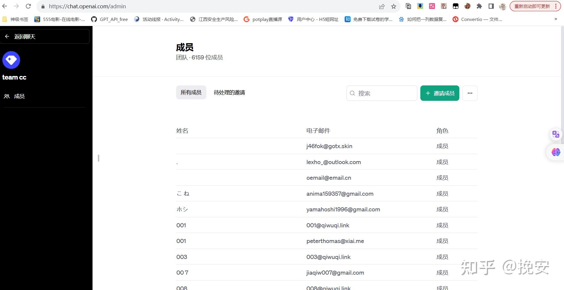Open the cookie manager extension icon
Screen dimensions: 564x290
pyautogui.click(x=467, y=6)
